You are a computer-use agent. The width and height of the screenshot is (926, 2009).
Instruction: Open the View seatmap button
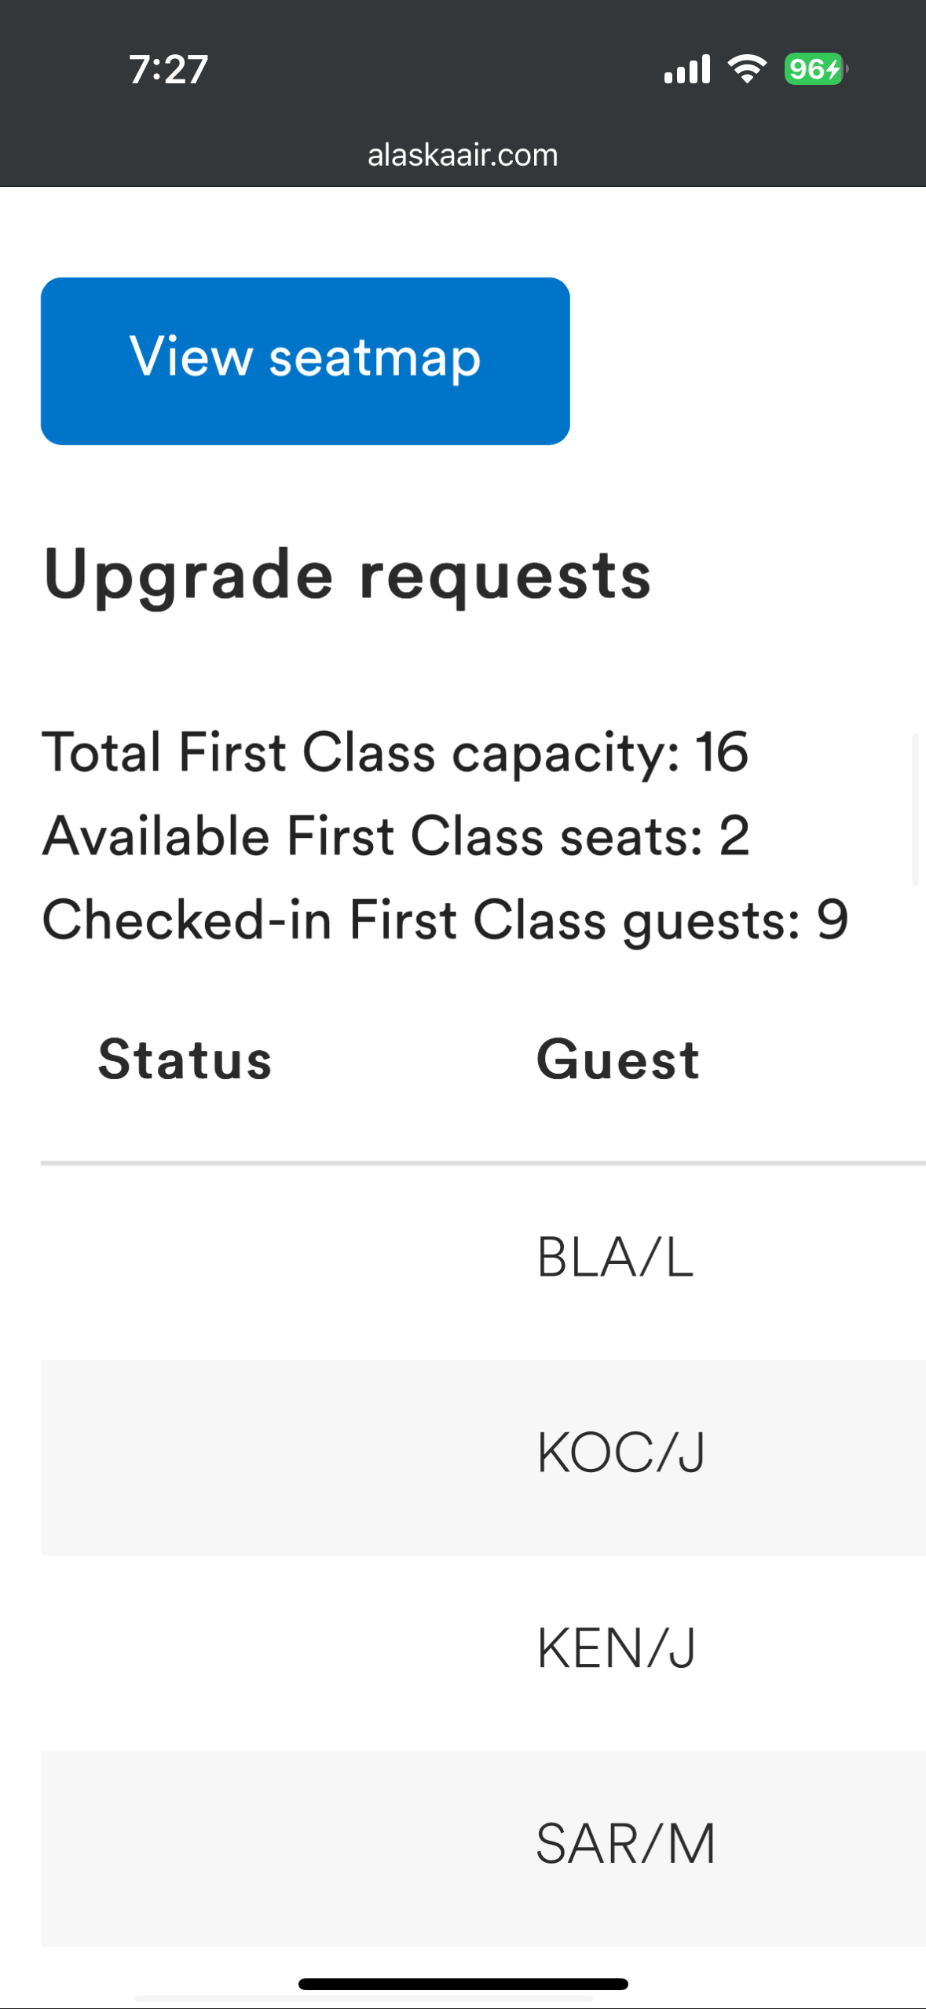tap(305, 361)
